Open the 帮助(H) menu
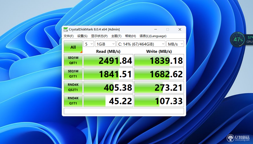Viewport: 253px width, 144px height. point(130,36)
